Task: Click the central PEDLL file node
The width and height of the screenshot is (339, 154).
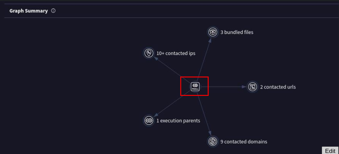Action: point(195,87)
